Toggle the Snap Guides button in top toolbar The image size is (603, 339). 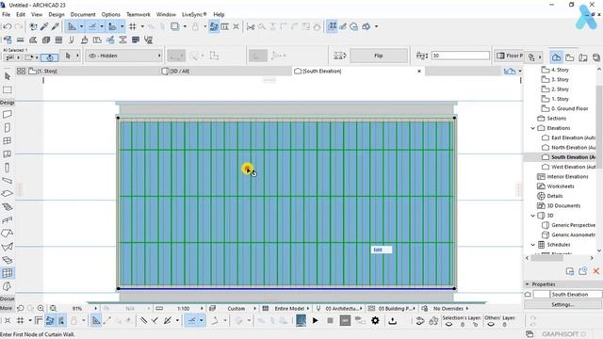pos(92,26)
